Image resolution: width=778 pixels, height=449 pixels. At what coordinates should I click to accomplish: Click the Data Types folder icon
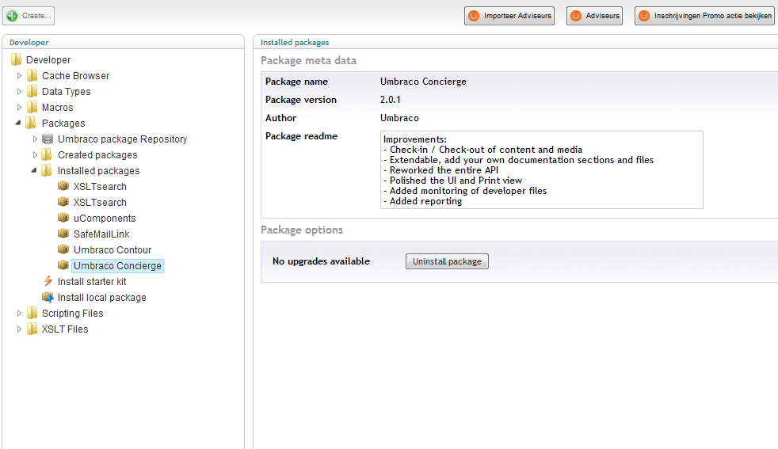32,91
